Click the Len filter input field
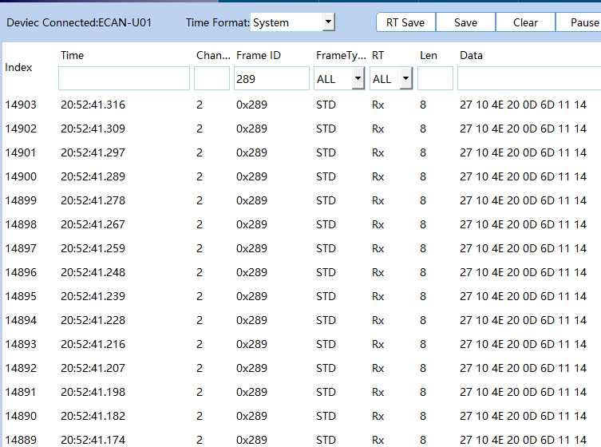This screenshot has width=601, height=447. [x=435, y=79]
